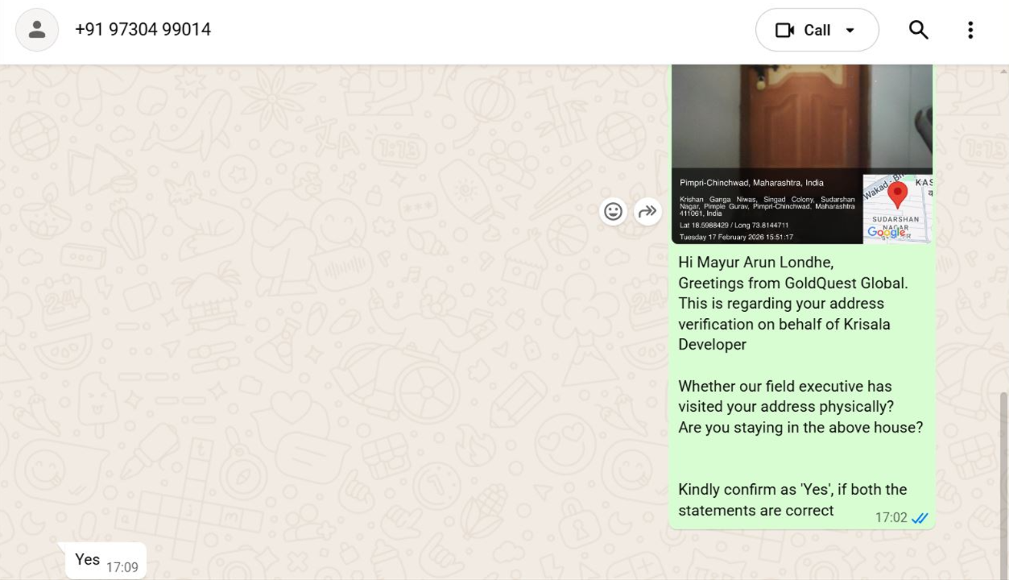The height and width of the screenshot is (580, 1009).
Task: Click the Google map location thumbnail
Action: pyautogui.click(x=897, y=208)
